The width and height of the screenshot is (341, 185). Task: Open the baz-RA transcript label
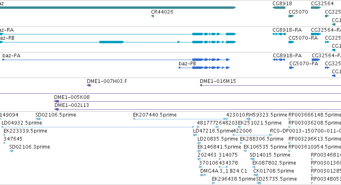click(7, 30)
